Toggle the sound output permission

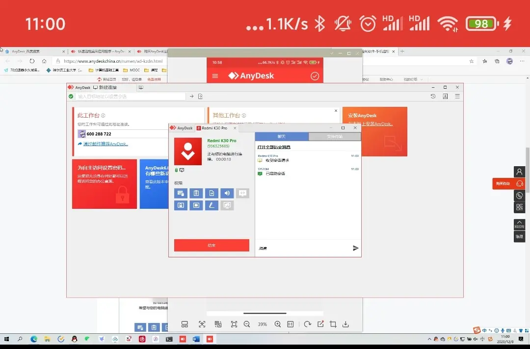tap(227, 193)
